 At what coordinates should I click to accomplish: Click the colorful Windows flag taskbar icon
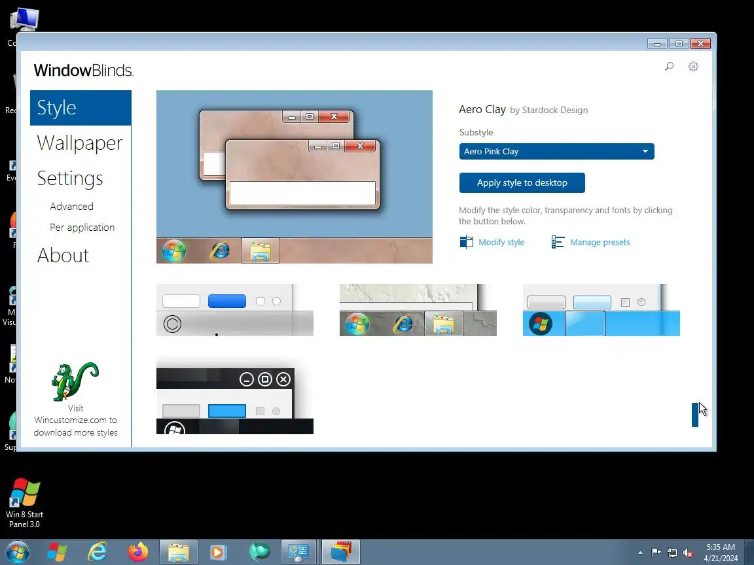[x=57, y=552]
